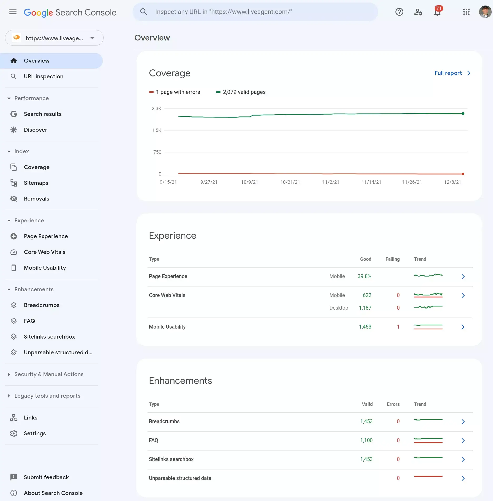Toggle the '1 page with errors' legend
The image size is (493, 501).
pos(175,92)
